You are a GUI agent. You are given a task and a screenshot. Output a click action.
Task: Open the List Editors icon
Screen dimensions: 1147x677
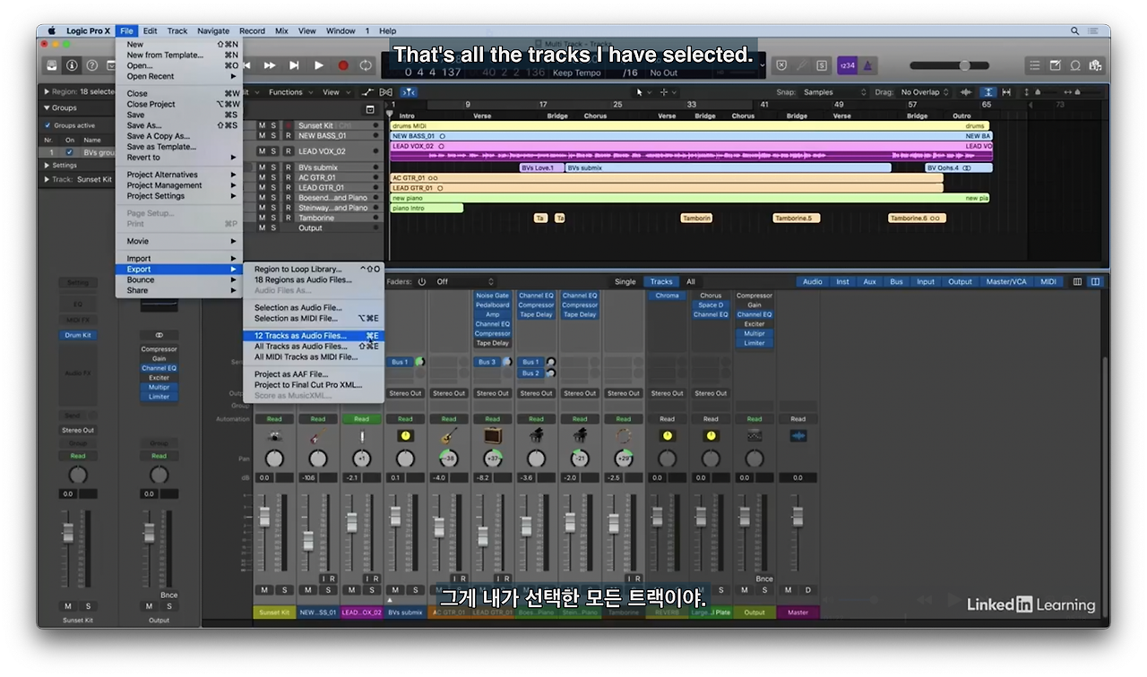1034,65
